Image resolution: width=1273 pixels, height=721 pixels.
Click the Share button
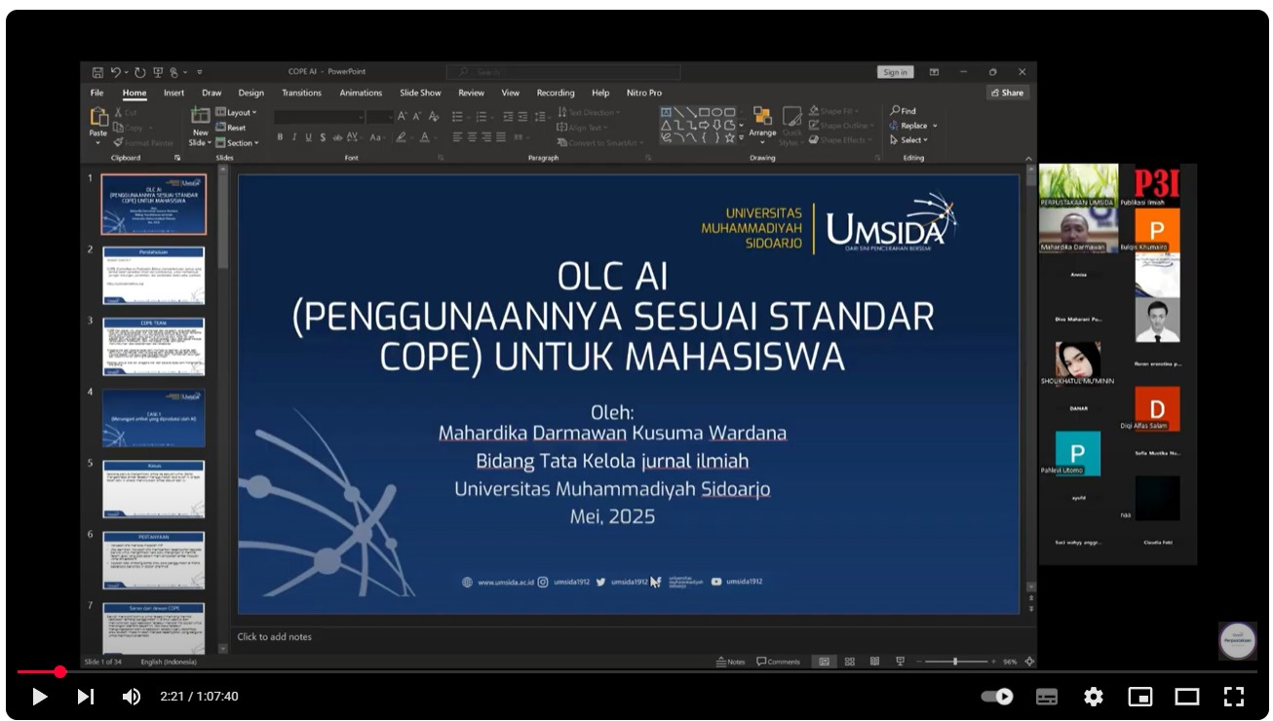coord(1007,93)
